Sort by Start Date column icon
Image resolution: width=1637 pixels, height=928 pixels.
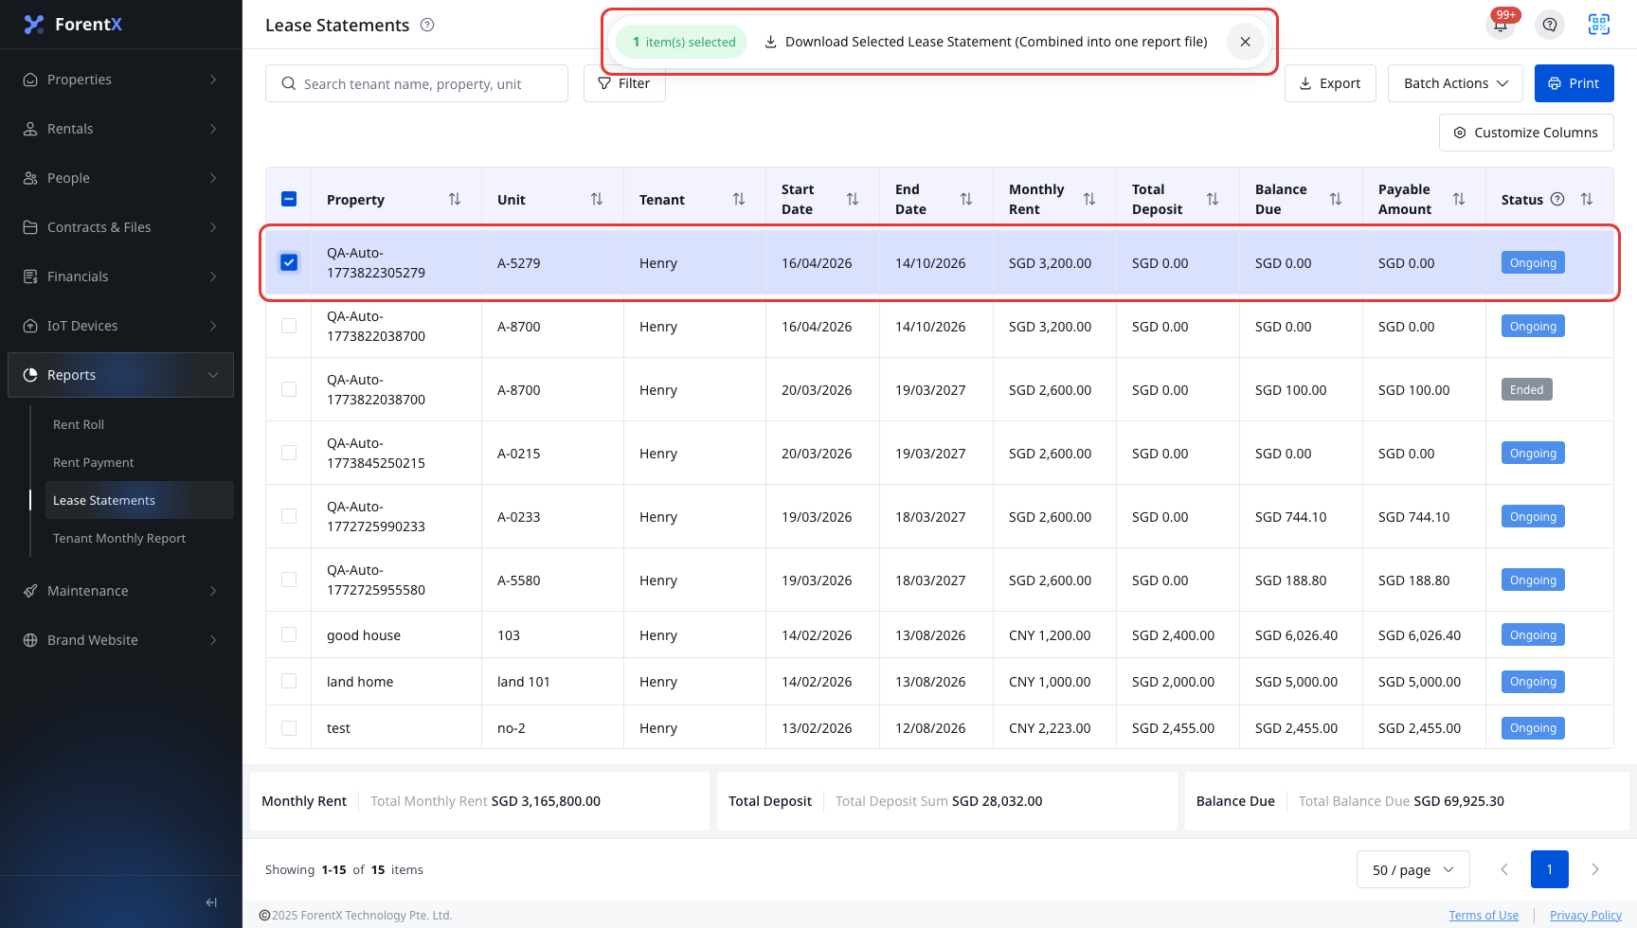pos(853,199)
